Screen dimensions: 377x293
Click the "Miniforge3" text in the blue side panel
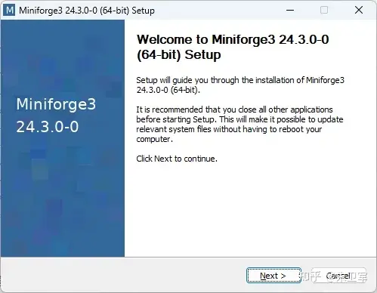click(x=56, y=104)
